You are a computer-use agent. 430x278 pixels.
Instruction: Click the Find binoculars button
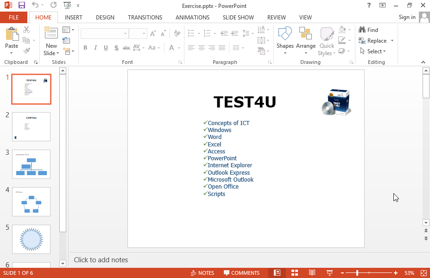coord(368,30)
